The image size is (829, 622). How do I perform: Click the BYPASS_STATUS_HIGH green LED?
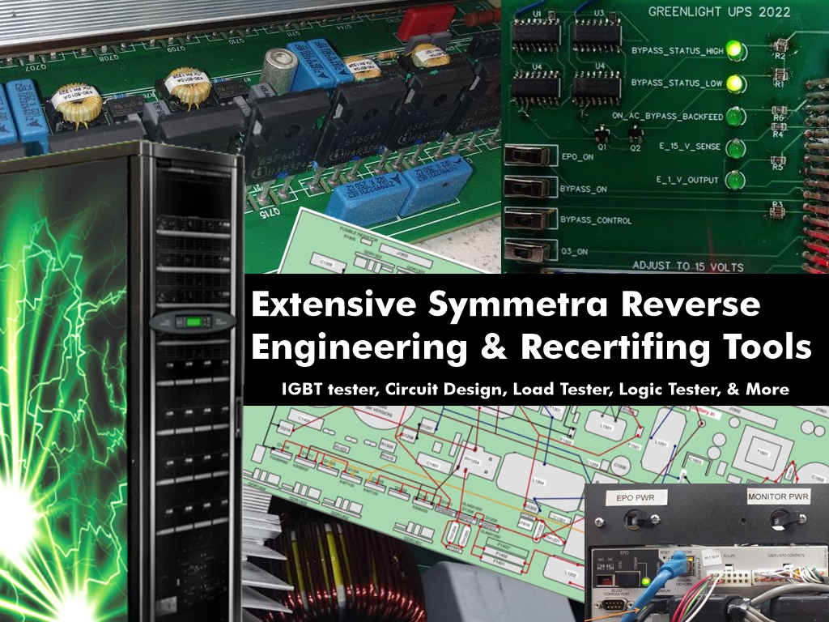click(x=735, y=50)
